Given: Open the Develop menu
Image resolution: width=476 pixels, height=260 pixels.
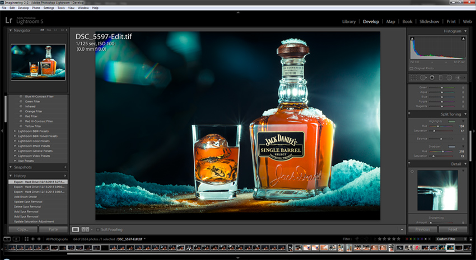Looking at the screenshot, I should [x=23, y=8].
